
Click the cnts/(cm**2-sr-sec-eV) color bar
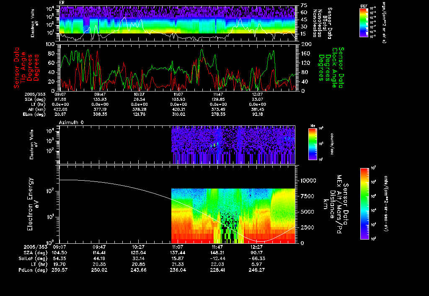pos(364,204)
